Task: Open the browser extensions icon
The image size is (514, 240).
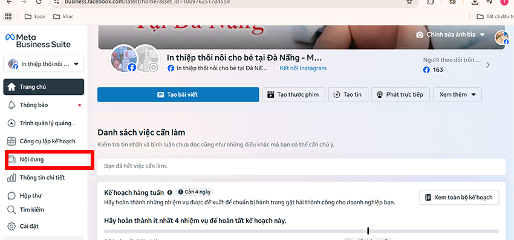Action: [431, 2]
